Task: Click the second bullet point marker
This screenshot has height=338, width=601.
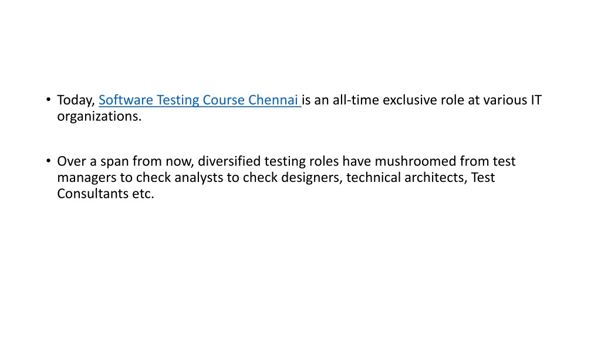Action: 48,161
